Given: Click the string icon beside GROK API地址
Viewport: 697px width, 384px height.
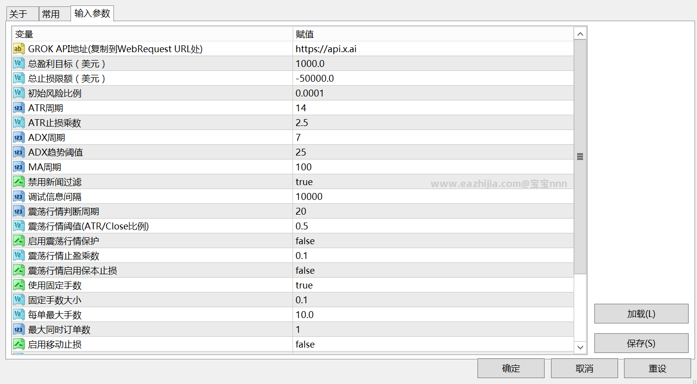Looking at the screenshot, I should (x=19, y=49).
